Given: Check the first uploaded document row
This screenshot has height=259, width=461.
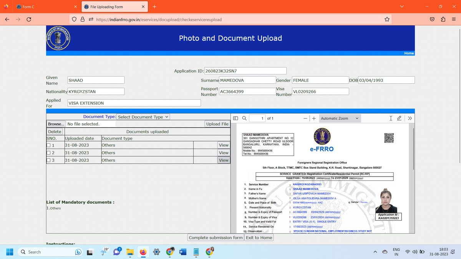Looking at the screenshot, I should click(48, 145).
